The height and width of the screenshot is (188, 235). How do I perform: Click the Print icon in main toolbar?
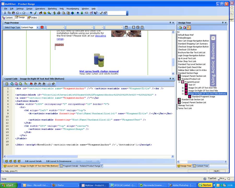click(59, 13)
